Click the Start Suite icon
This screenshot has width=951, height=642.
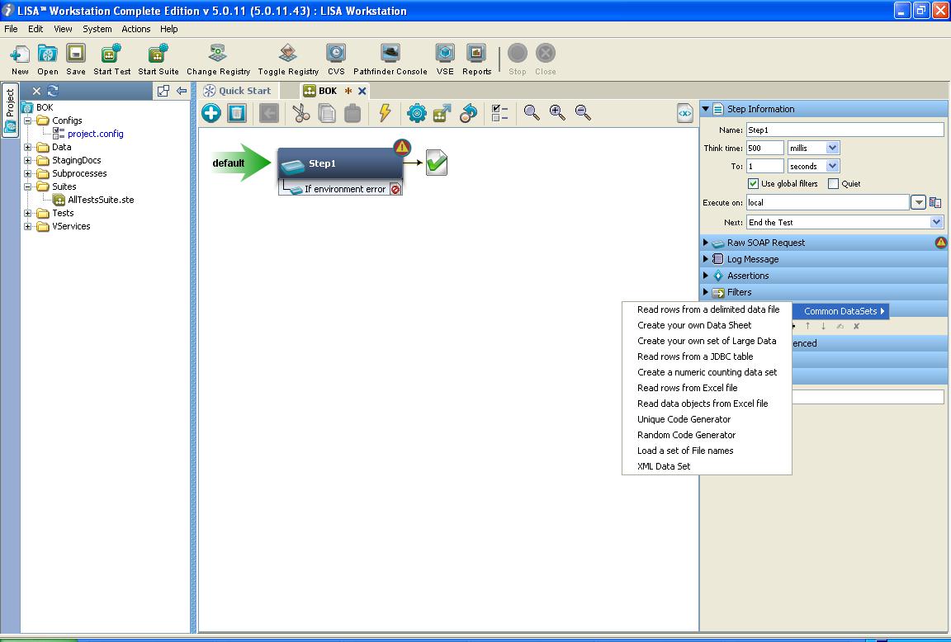click(158, 54)
